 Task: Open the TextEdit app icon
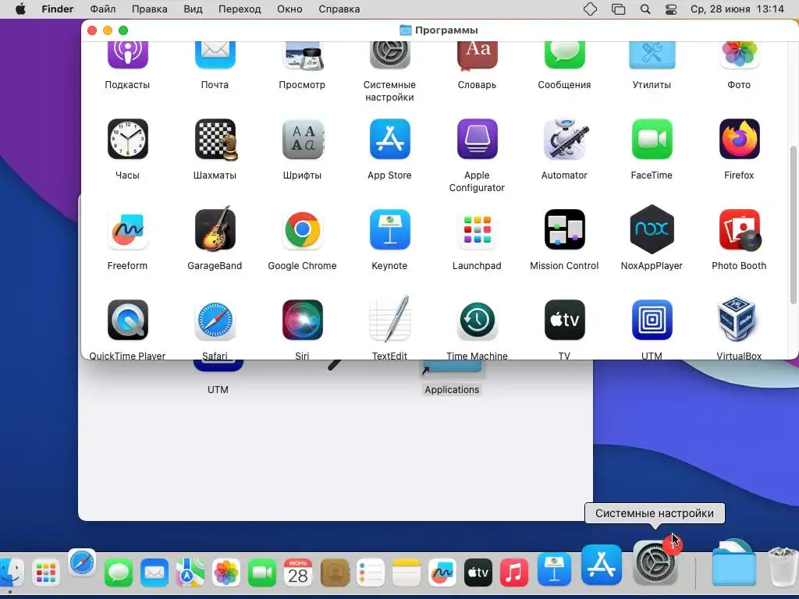click(x=389, y=319)
